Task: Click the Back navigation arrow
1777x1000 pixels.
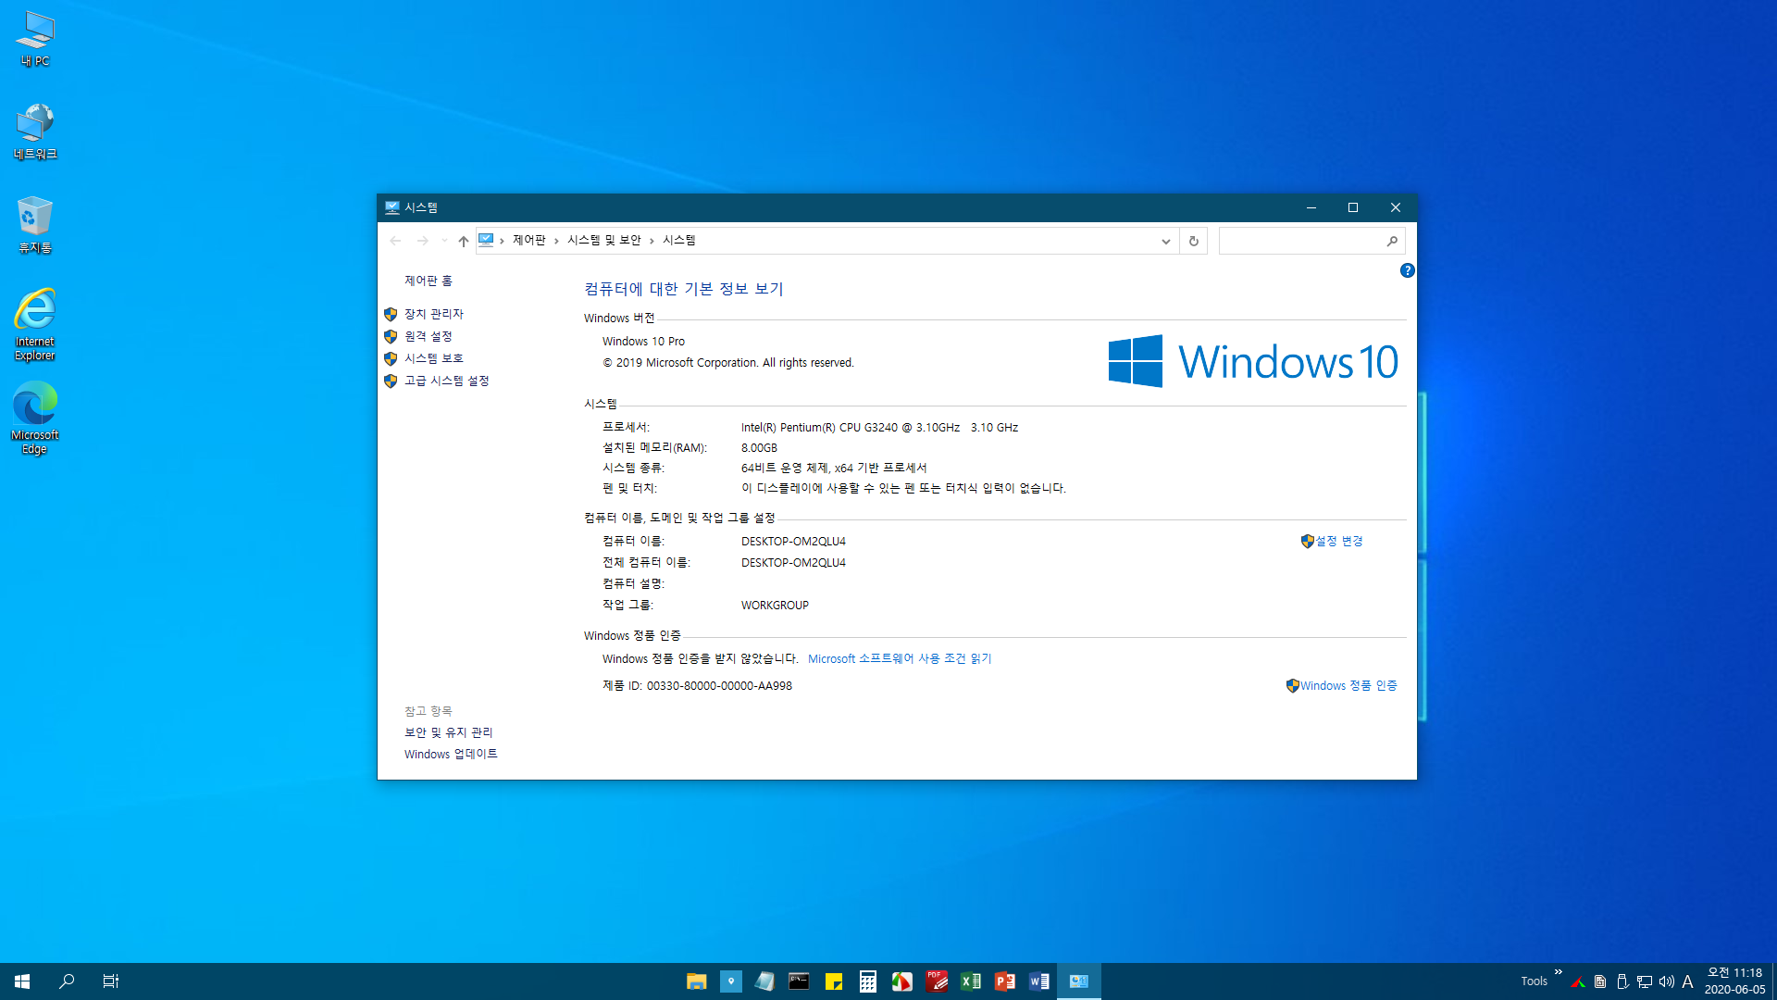Action: [x=396, y=241]
